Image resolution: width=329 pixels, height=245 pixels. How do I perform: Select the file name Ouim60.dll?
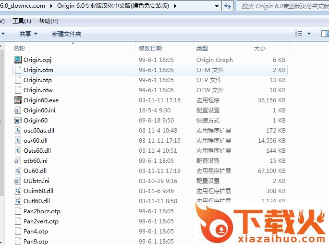coord(38,191)
